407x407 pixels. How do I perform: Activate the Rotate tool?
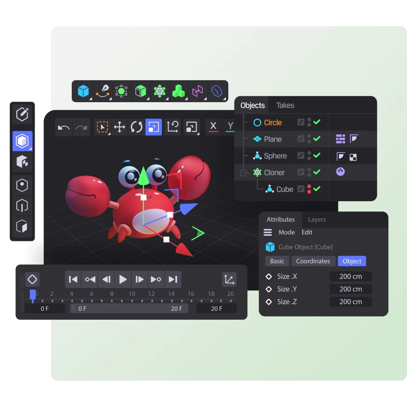click(137, 127)
